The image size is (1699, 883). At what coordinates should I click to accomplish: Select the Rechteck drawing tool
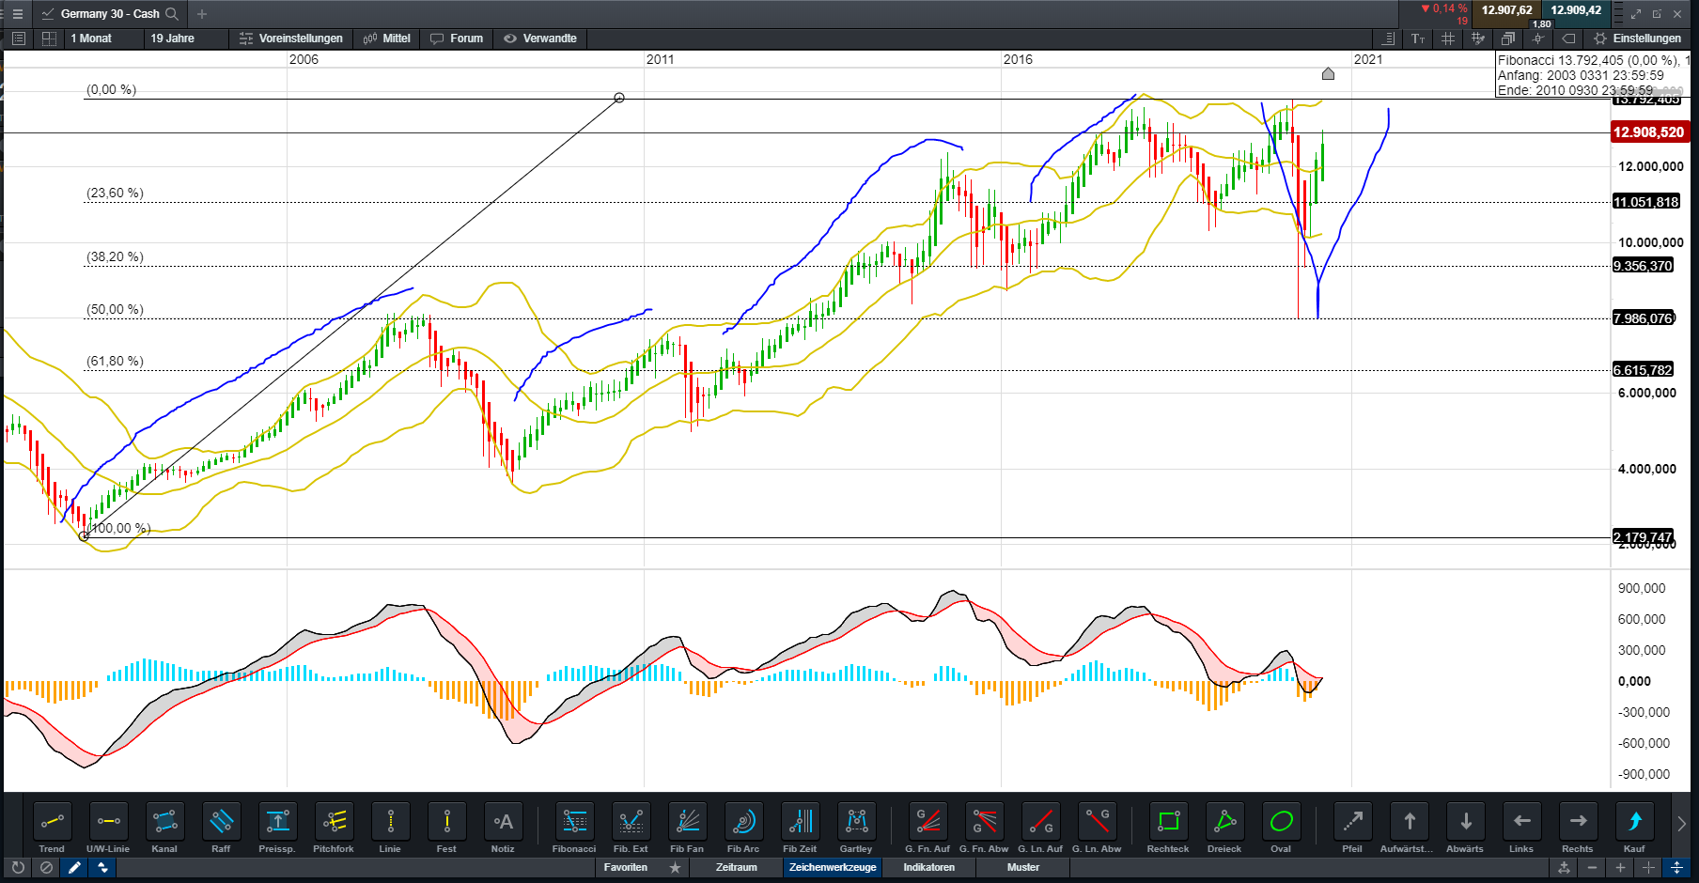click(1167, 827)
